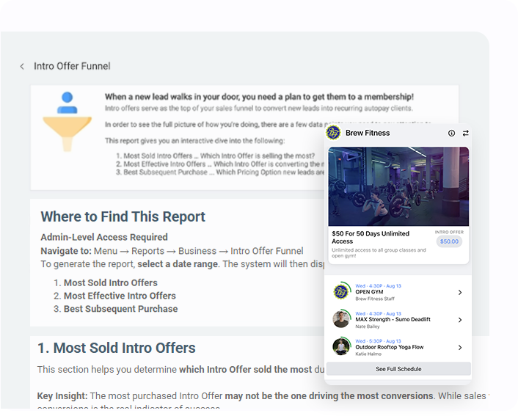Viewport: 518px width, 416px height.
Task: Click the 'INTRO OFFER' label above the price
Action: [x=449, y=233]
